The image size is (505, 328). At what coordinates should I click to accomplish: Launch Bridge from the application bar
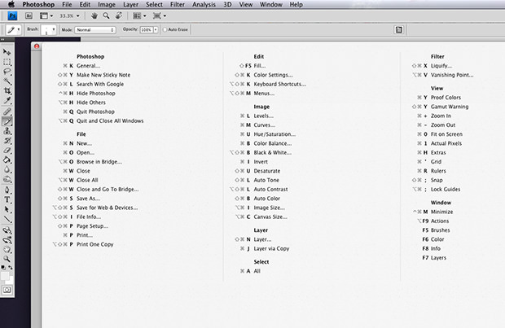29,15
